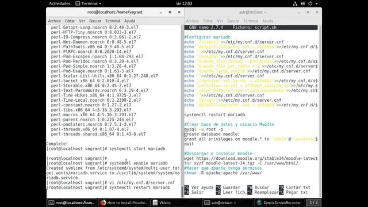Click the clock showing vie 12:03

click(x=184, y=3)
